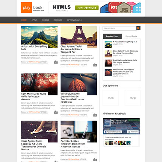Click the MyThemeShop Facebook page avatar
This screenshot has width=162, height=162.
[107, 122]
